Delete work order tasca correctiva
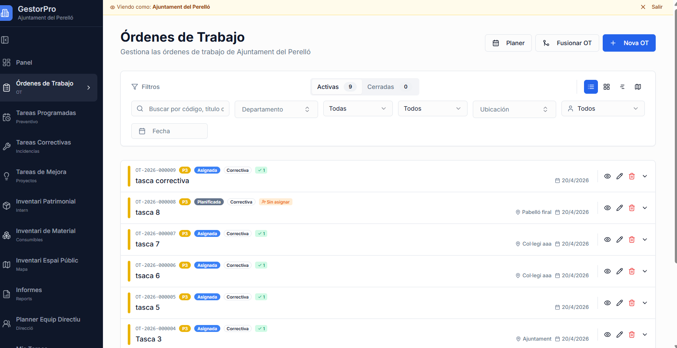677x348 pixels. [x=632, y=176]
